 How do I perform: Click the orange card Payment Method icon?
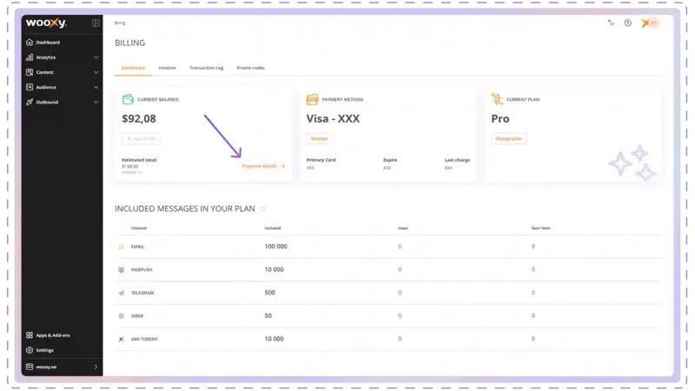click(x=312, y=99)
